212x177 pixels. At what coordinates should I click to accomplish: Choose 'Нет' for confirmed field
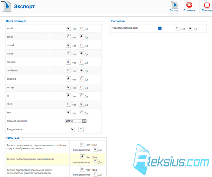(68, 70)
